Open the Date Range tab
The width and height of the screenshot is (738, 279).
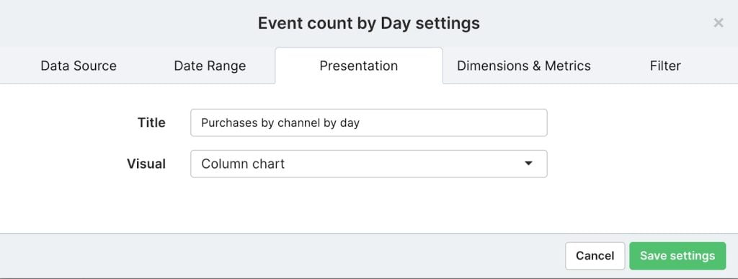click(x=210, y=66)
